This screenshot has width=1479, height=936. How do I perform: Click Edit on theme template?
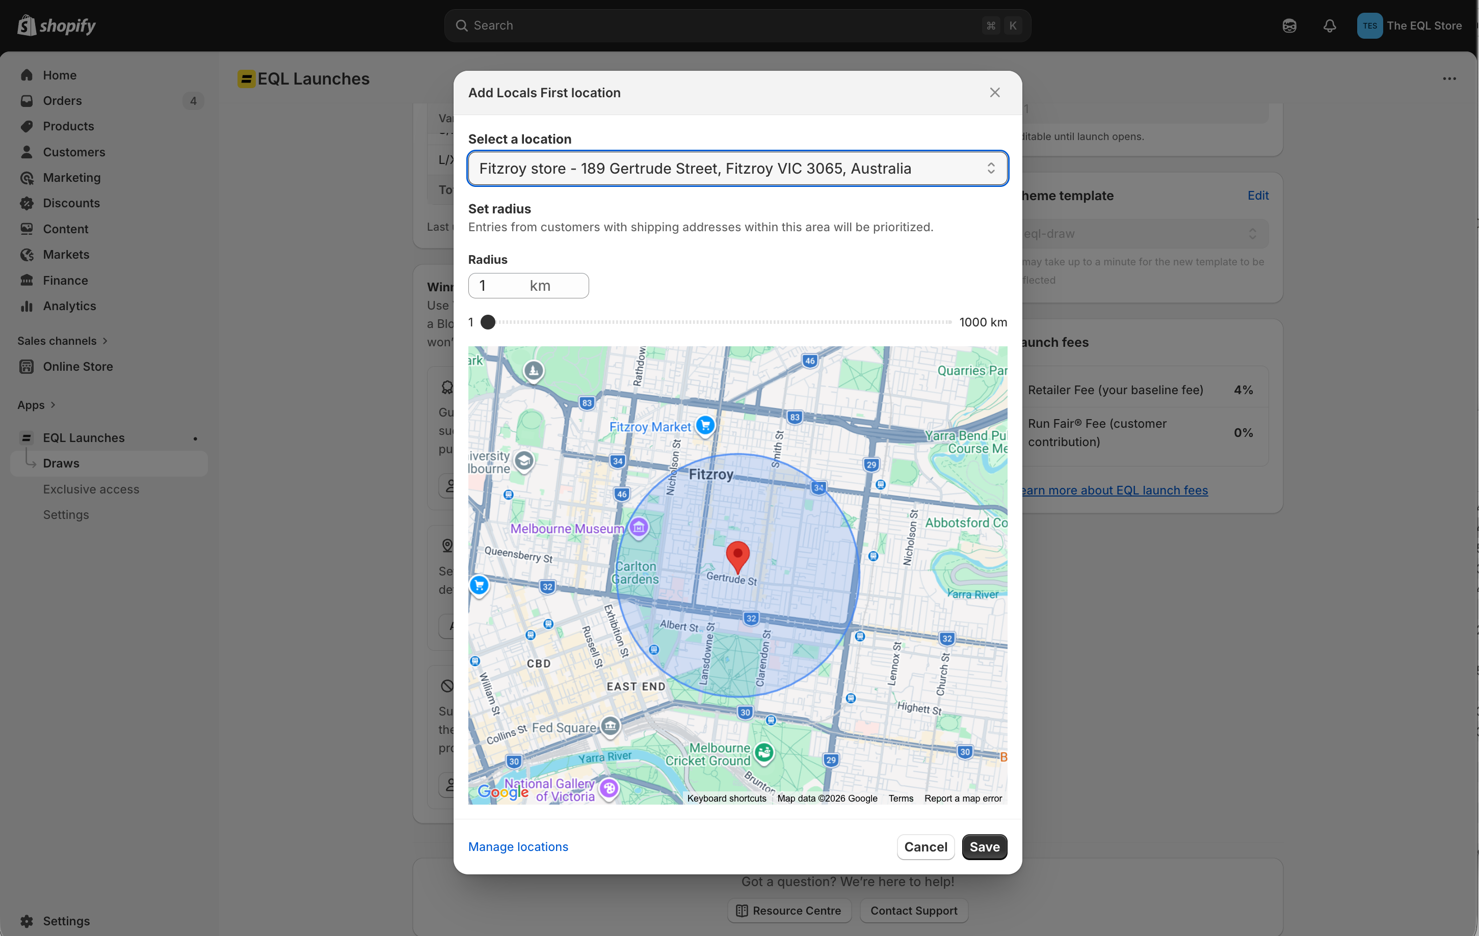click(x=1258, y=195)
